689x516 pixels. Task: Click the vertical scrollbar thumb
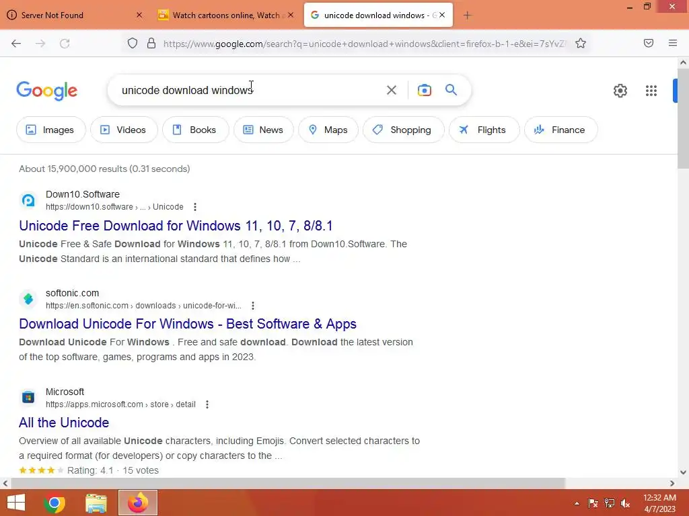tap(683, 118)
